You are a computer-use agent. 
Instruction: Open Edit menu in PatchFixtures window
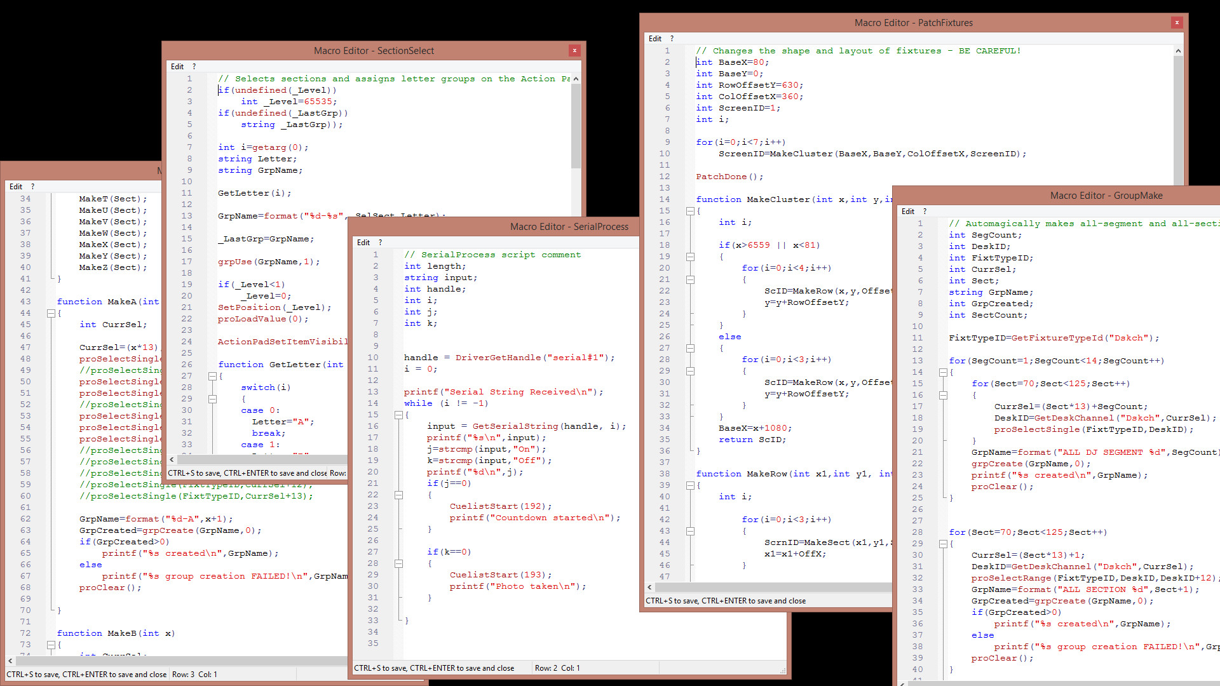[654, 39]
